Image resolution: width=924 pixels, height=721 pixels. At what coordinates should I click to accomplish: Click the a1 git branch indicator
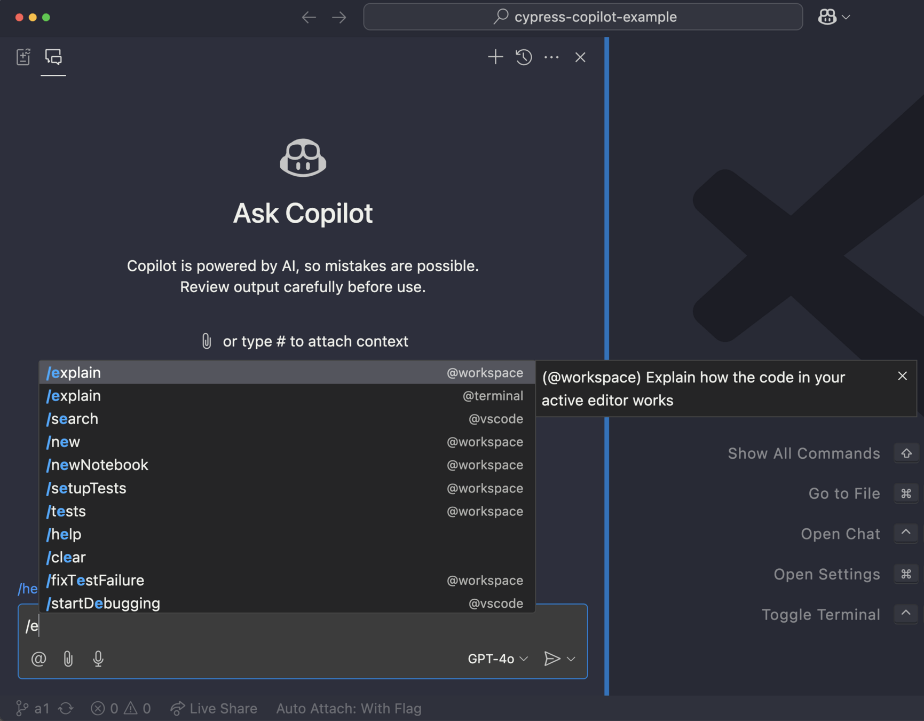click(x=33, y=708)
